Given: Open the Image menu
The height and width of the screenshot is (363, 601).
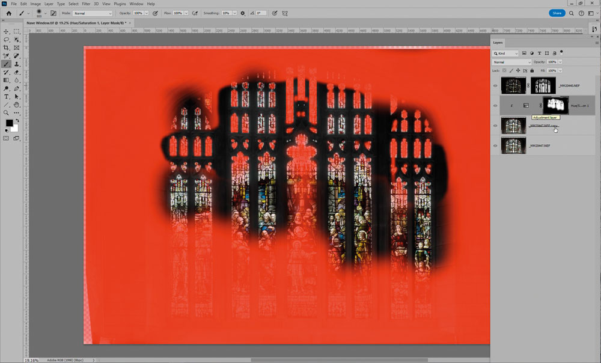Looking at the screenshot, I should coord(35,4).
